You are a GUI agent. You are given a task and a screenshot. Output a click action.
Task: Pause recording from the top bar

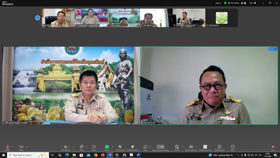tap(242, 3)
